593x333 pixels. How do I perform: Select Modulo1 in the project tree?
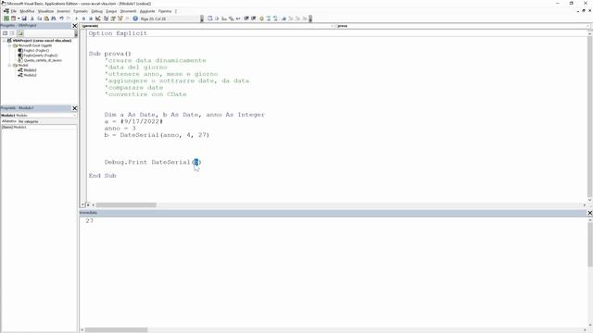(x=30, y=70)
